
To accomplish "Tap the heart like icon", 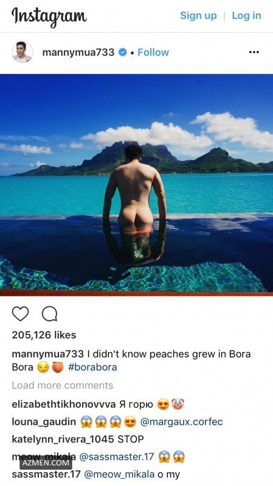I will coord(20,313).
